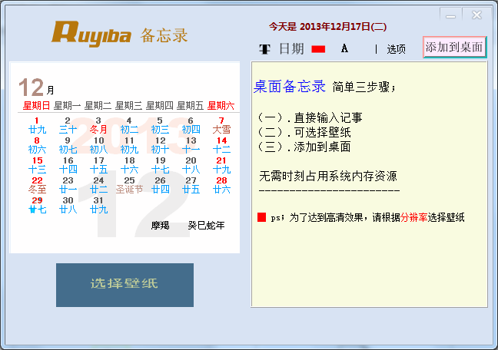Click the blue 桌面备忘录 heading

pos(289,86)
